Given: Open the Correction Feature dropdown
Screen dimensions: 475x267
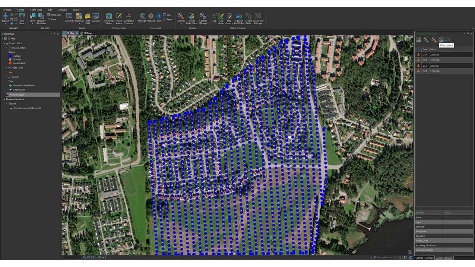Looking at the screenshot, I should point(129,23).
